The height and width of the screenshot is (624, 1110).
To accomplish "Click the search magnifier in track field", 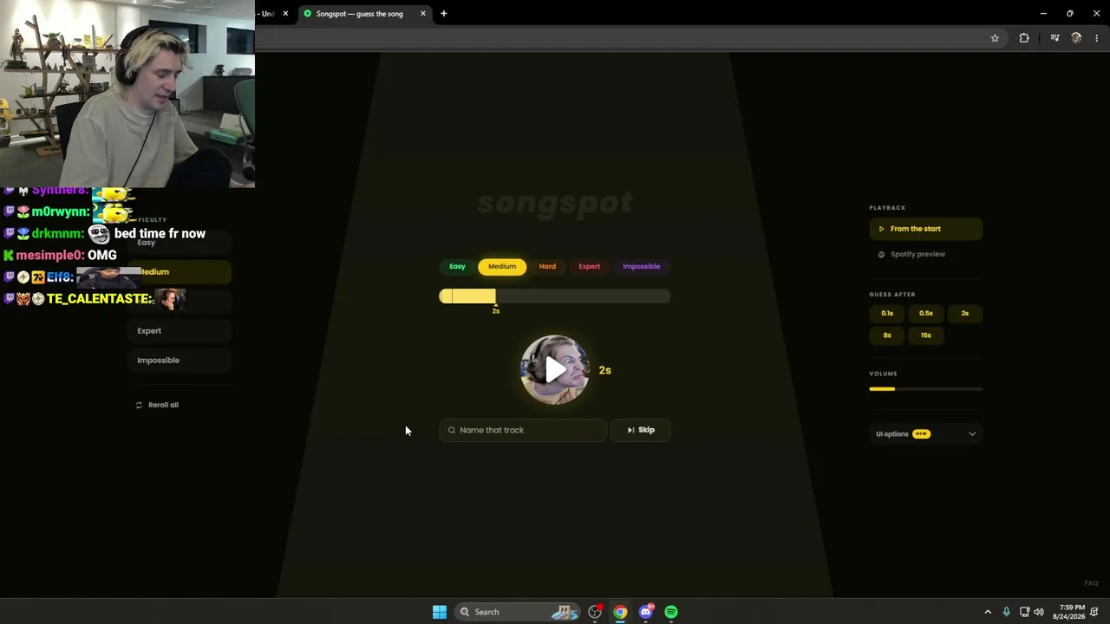I will point(451,430).
